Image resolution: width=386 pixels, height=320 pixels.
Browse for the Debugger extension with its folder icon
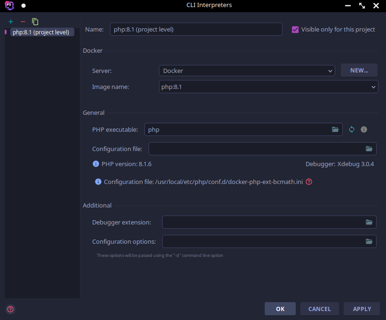click(369, 222)
